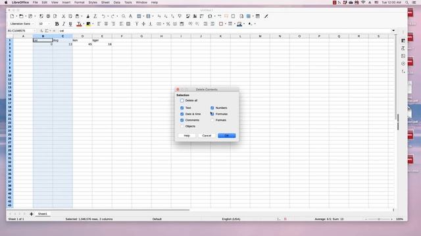Click column D header
This screenshot has height=236, width=421.
point(82,36)
